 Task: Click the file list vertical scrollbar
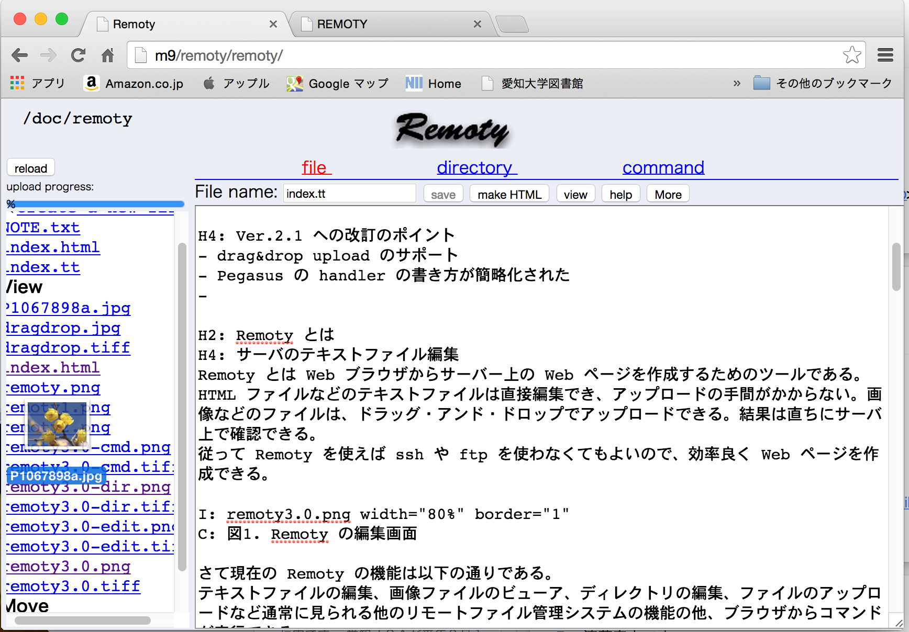182,407
